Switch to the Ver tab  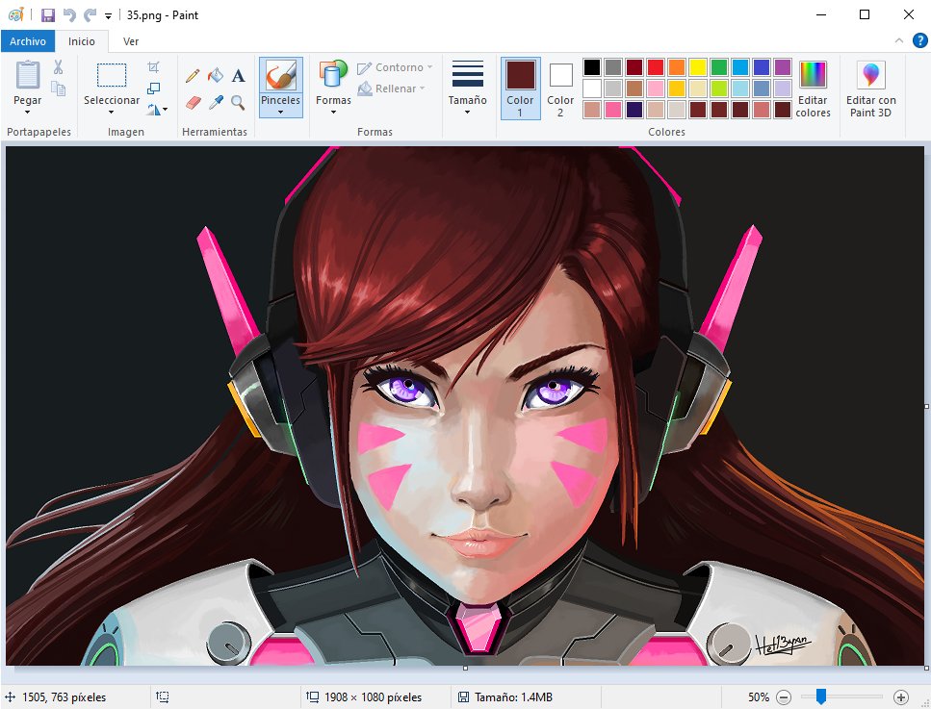[x=131, y=41]
